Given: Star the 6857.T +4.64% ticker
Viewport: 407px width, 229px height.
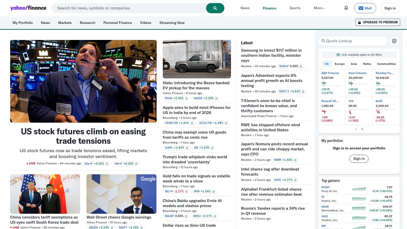Looking at the screenshot, I should click(303, 92).
